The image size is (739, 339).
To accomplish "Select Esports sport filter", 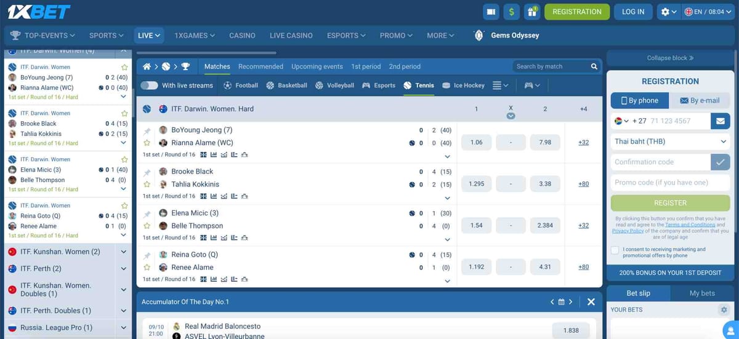I will [379, 86].
